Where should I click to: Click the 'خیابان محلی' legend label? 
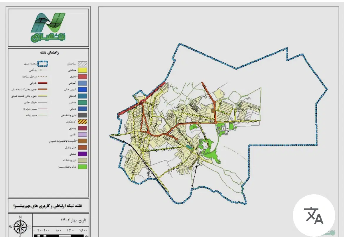coord(30,102)
